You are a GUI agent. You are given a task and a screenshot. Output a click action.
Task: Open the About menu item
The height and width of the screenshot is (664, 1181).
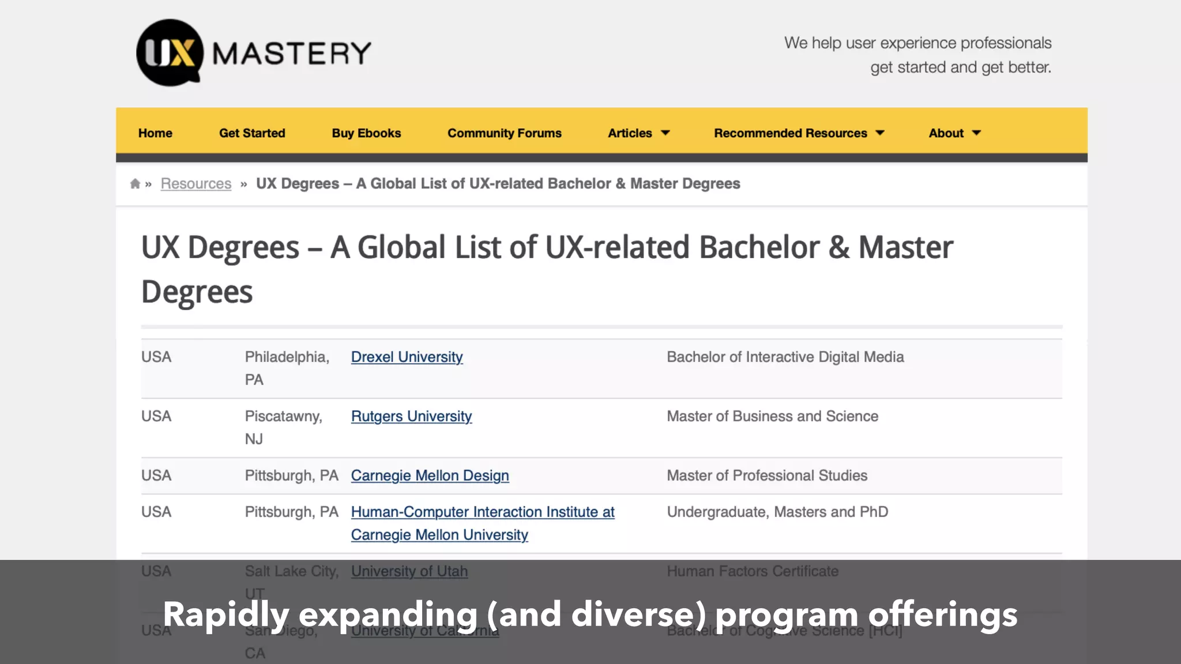click(x=946, y=133)
